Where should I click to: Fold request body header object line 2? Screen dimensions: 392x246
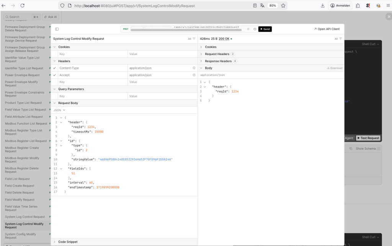pos(61,122)
